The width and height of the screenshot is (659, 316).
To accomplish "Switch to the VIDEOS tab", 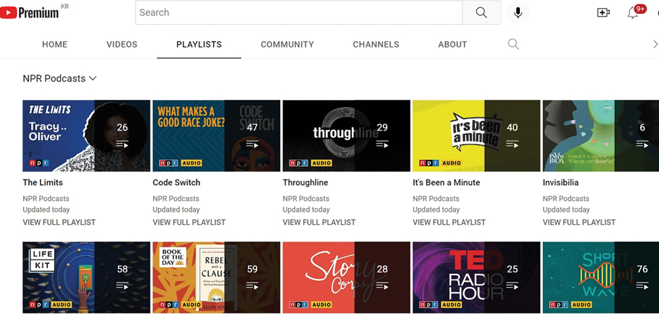I will (x=122, y=45).
